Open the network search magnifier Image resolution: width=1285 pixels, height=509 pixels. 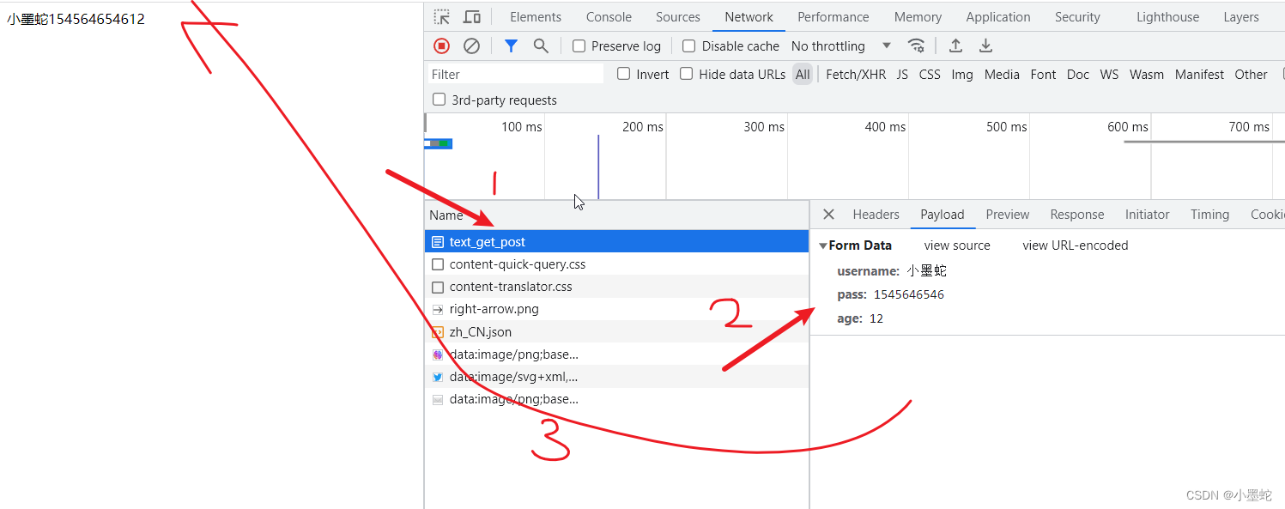coord(541,46)
